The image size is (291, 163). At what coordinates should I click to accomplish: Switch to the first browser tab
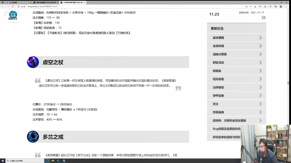[19, 3]
